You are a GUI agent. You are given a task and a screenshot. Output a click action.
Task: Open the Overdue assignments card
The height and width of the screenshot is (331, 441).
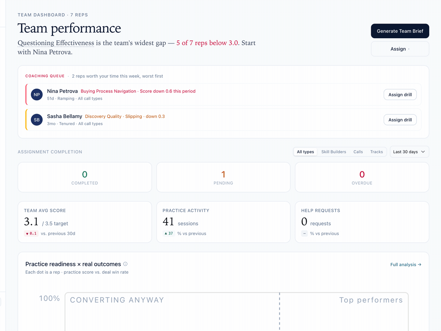[x=362, y=177]
